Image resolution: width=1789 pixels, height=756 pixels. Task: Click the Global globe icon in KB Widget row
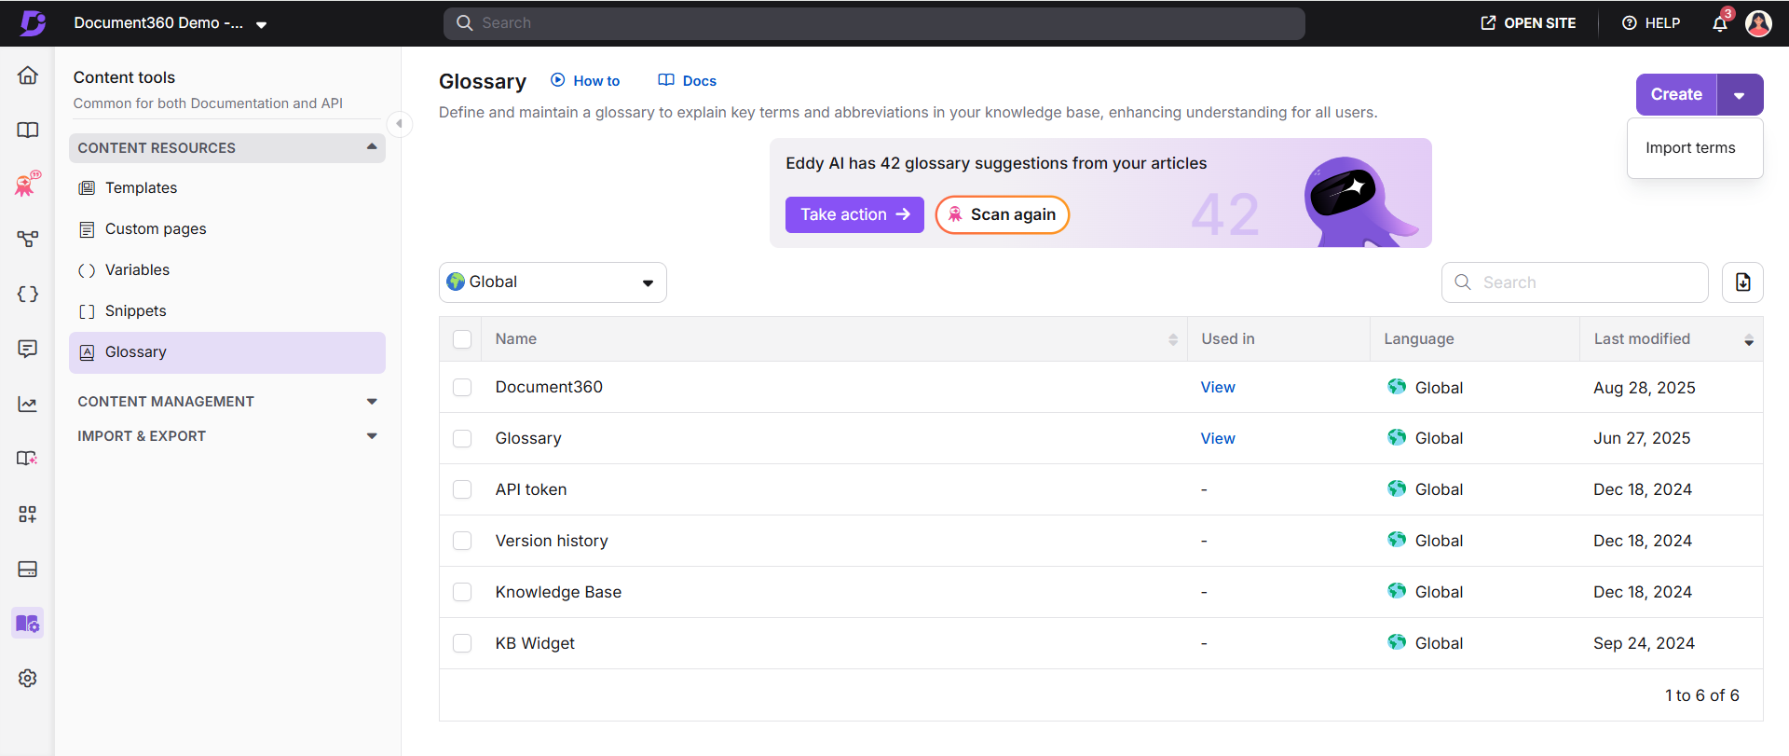[1396, 642]
